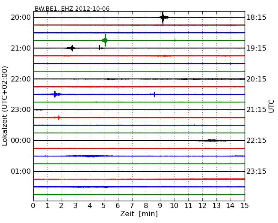This screenshot has width=278, height=223.
Task: Click the large green spike near minute 5
Action: point(105,40)
